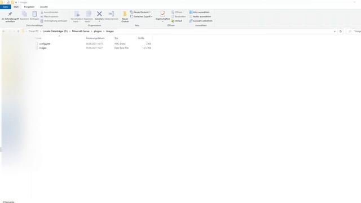The width and height of the screenshot is (361, 203).
Task: Click Auswahl umkehren
Action: point(201,21)
